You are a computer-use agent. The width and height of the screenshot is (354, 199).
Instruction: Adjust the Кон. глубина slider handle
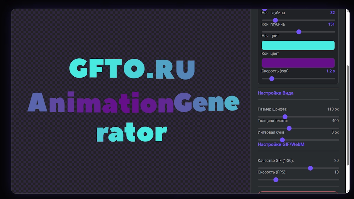tap(299, 32)
